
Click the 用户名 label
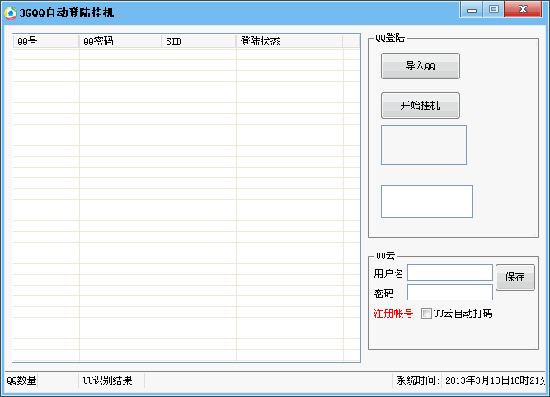coord(388,273)
